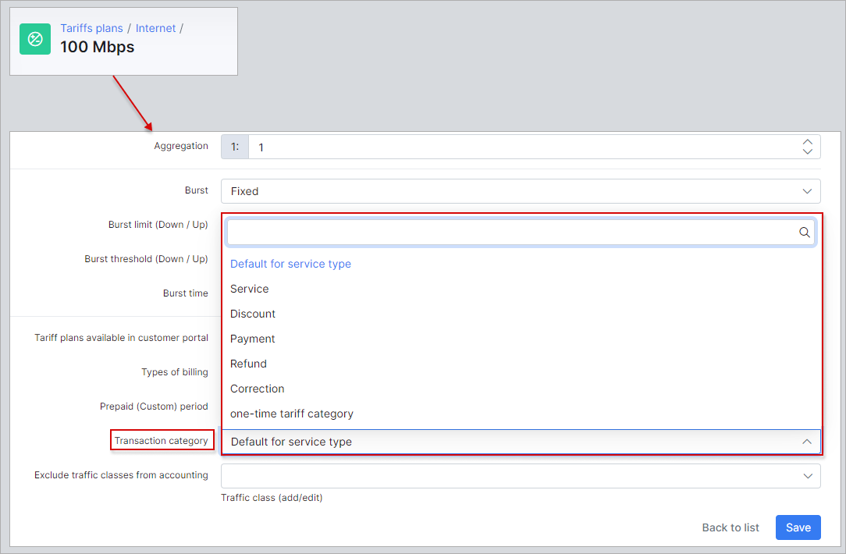846x554 pixels.
Task: Open the Tariffs plans breadcrumb link
Action: click(91, 27)
